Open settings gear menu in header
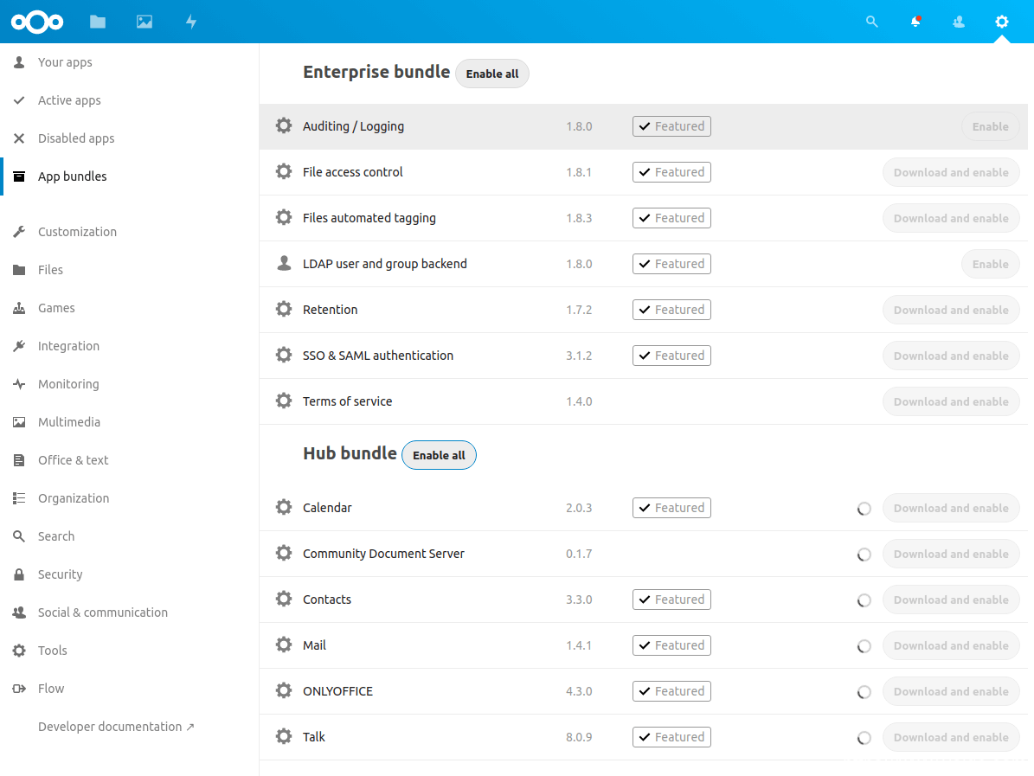The image size is (1034, 776). click(x=1002, y=22)
